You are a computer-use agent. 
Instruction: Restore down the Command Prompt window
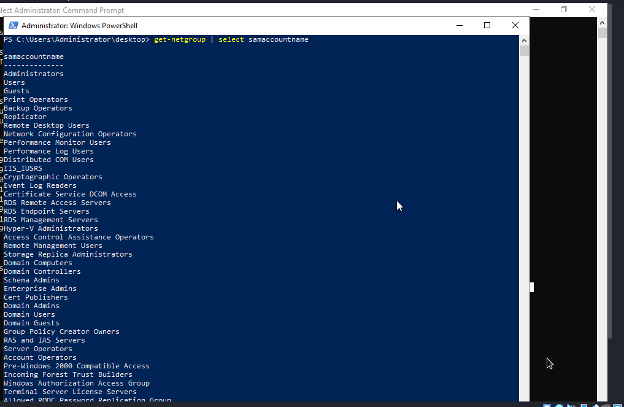pyautogui.click(x=564, y=10)
